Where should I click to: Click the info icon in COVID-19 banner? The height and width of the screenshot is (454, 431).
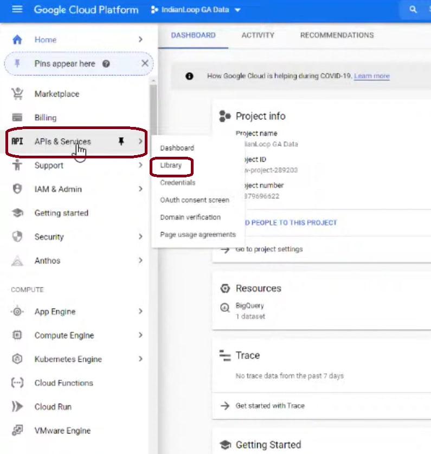tap(189, 76)
